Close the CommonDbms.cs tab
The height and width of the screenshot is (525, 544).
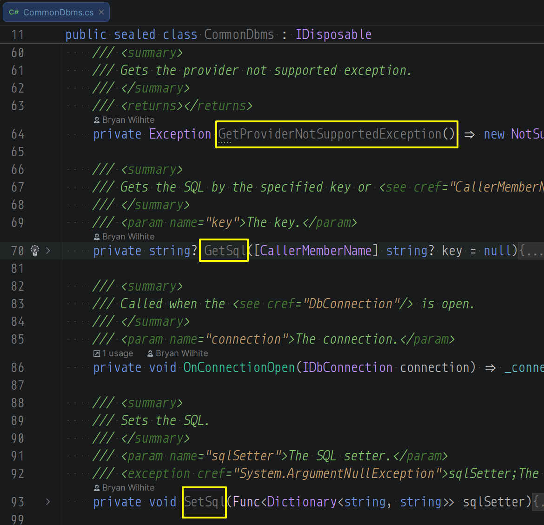101,12
